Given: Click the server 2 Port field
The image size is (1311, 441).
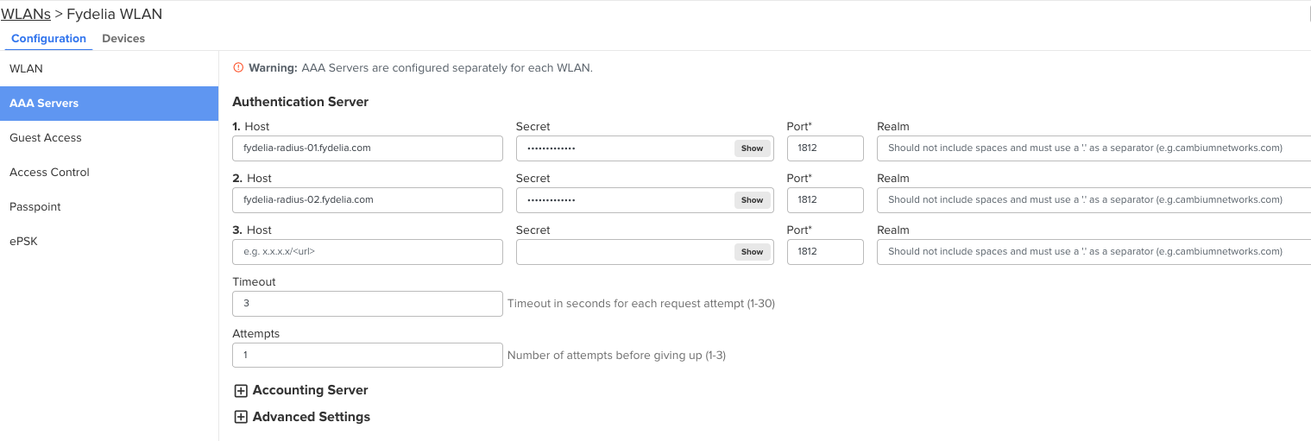Looking at the screenshot, I should point(824,200).
